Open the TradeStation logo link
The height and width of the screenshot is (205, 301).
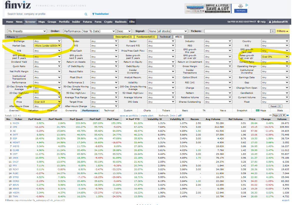click(100, 14)
